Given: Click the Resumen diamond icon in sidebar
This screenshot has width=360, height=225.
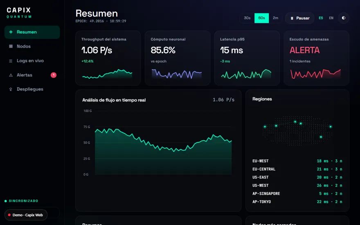Looking at the screenshot, I should click(11, 32).
